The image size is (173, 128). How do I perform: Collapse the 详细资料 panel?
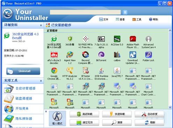[x=41, y=25]
